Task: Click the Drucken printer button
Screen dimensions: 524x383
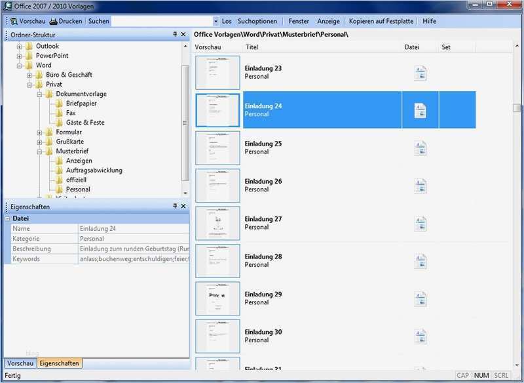Action: tap(66, 21)
